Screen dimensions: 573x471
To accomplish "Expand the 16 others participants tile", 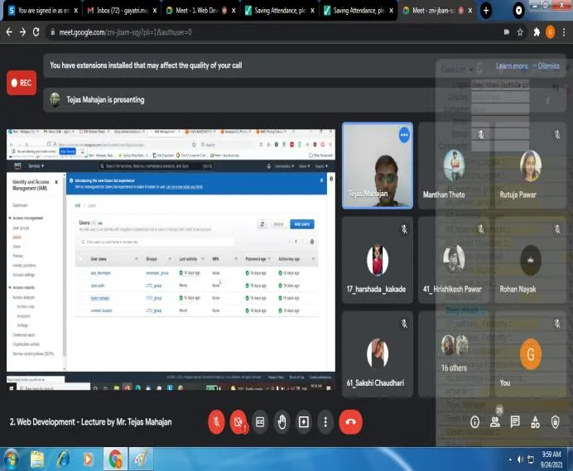I will [x=454, y=353].
